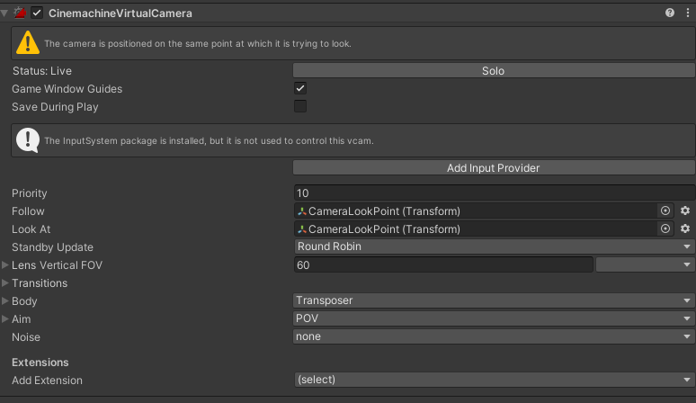Screen dimensions: 696x403
Task: Expand Lens Vertical FOV foldout
Action: tap(6, 265)
